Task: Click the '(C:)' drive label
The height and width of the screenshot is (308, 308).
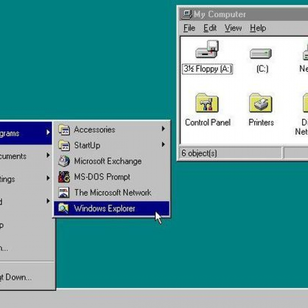Action: tap(262, 69)
